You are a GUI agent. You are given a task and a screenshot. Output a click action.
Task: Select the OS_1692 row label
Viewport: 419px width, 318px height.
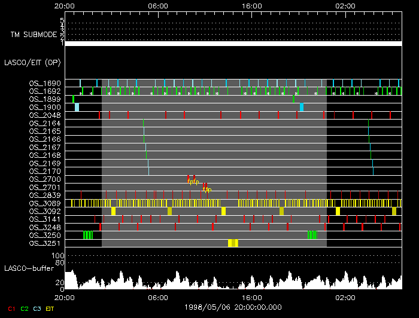[x=45, y=91]
